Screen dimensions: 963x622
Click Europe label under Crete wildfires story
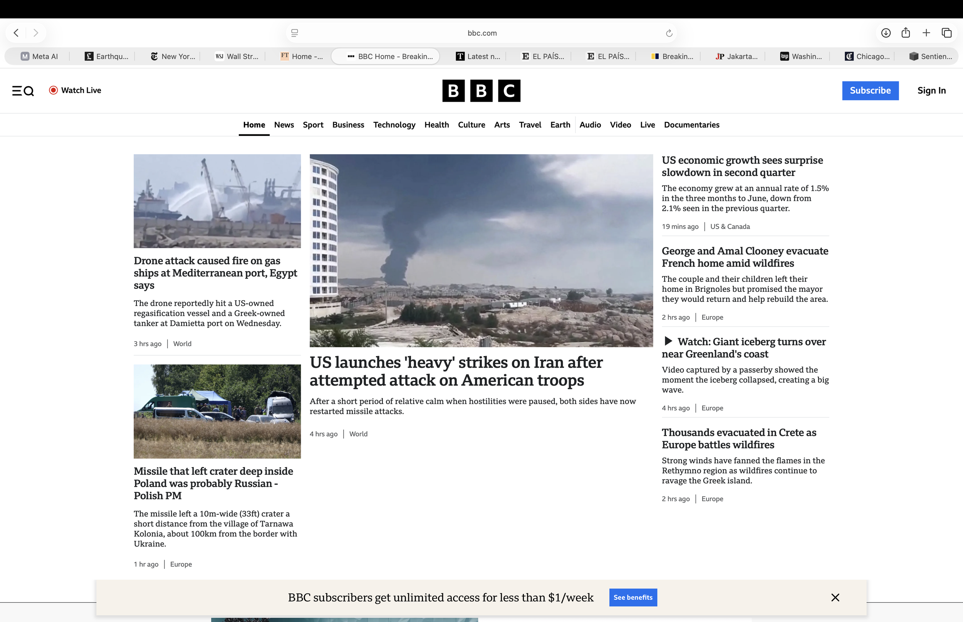712,499
